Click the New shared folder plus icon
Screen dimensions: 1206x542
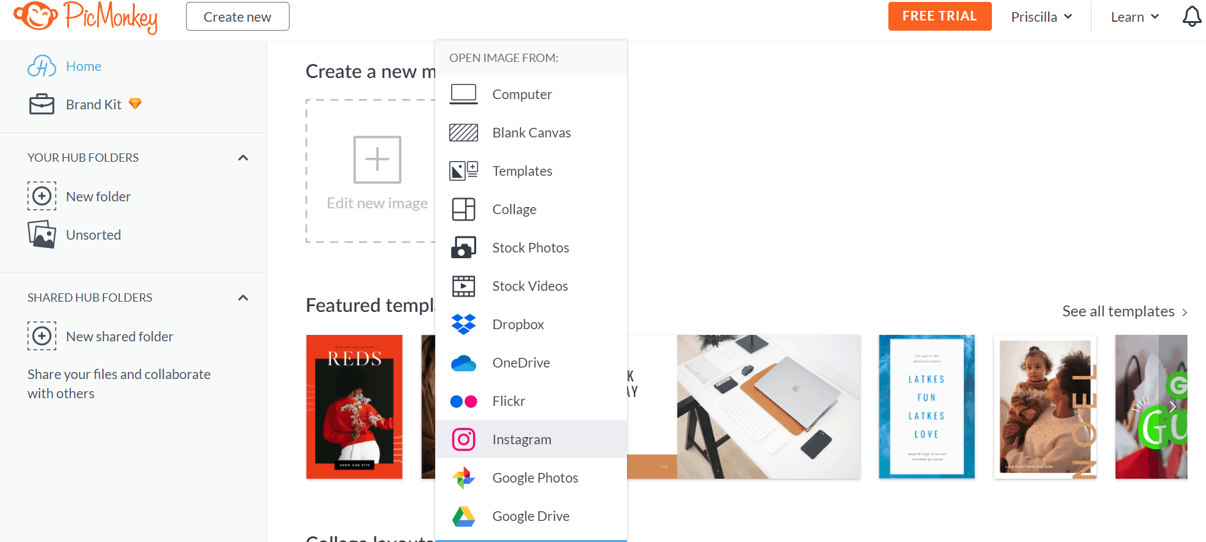[42, 336]
